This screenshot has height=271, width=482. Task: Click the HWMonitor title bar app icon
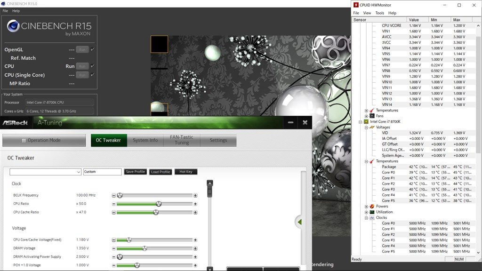point(356,5)
